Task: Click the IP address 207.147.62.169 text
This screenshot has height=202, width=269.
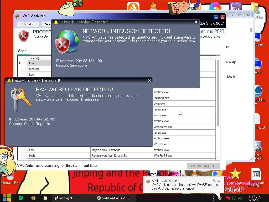Action: pyautogui.click(x=32, y=119)
